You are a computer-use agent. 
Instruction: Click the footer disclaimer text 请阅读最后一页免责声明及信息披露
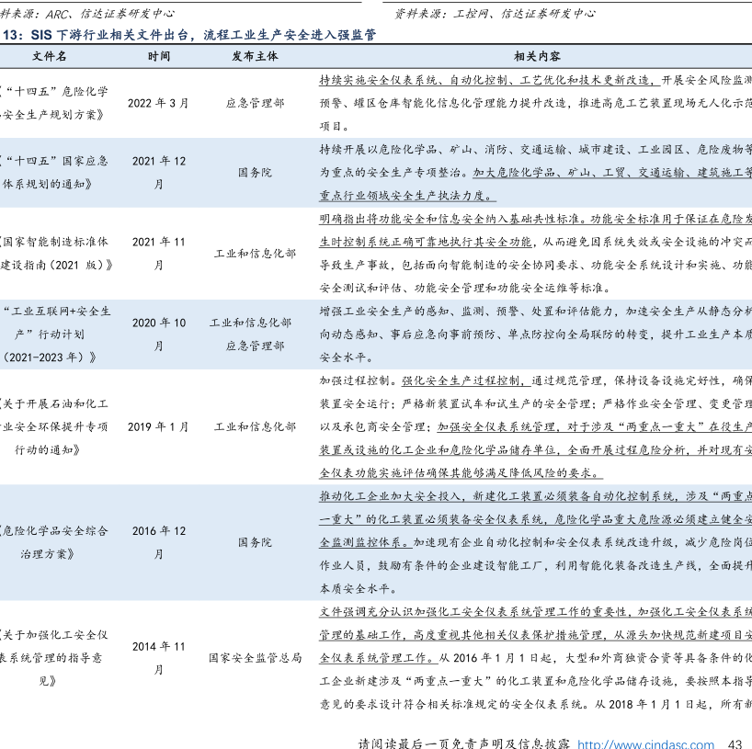point(463,743)
